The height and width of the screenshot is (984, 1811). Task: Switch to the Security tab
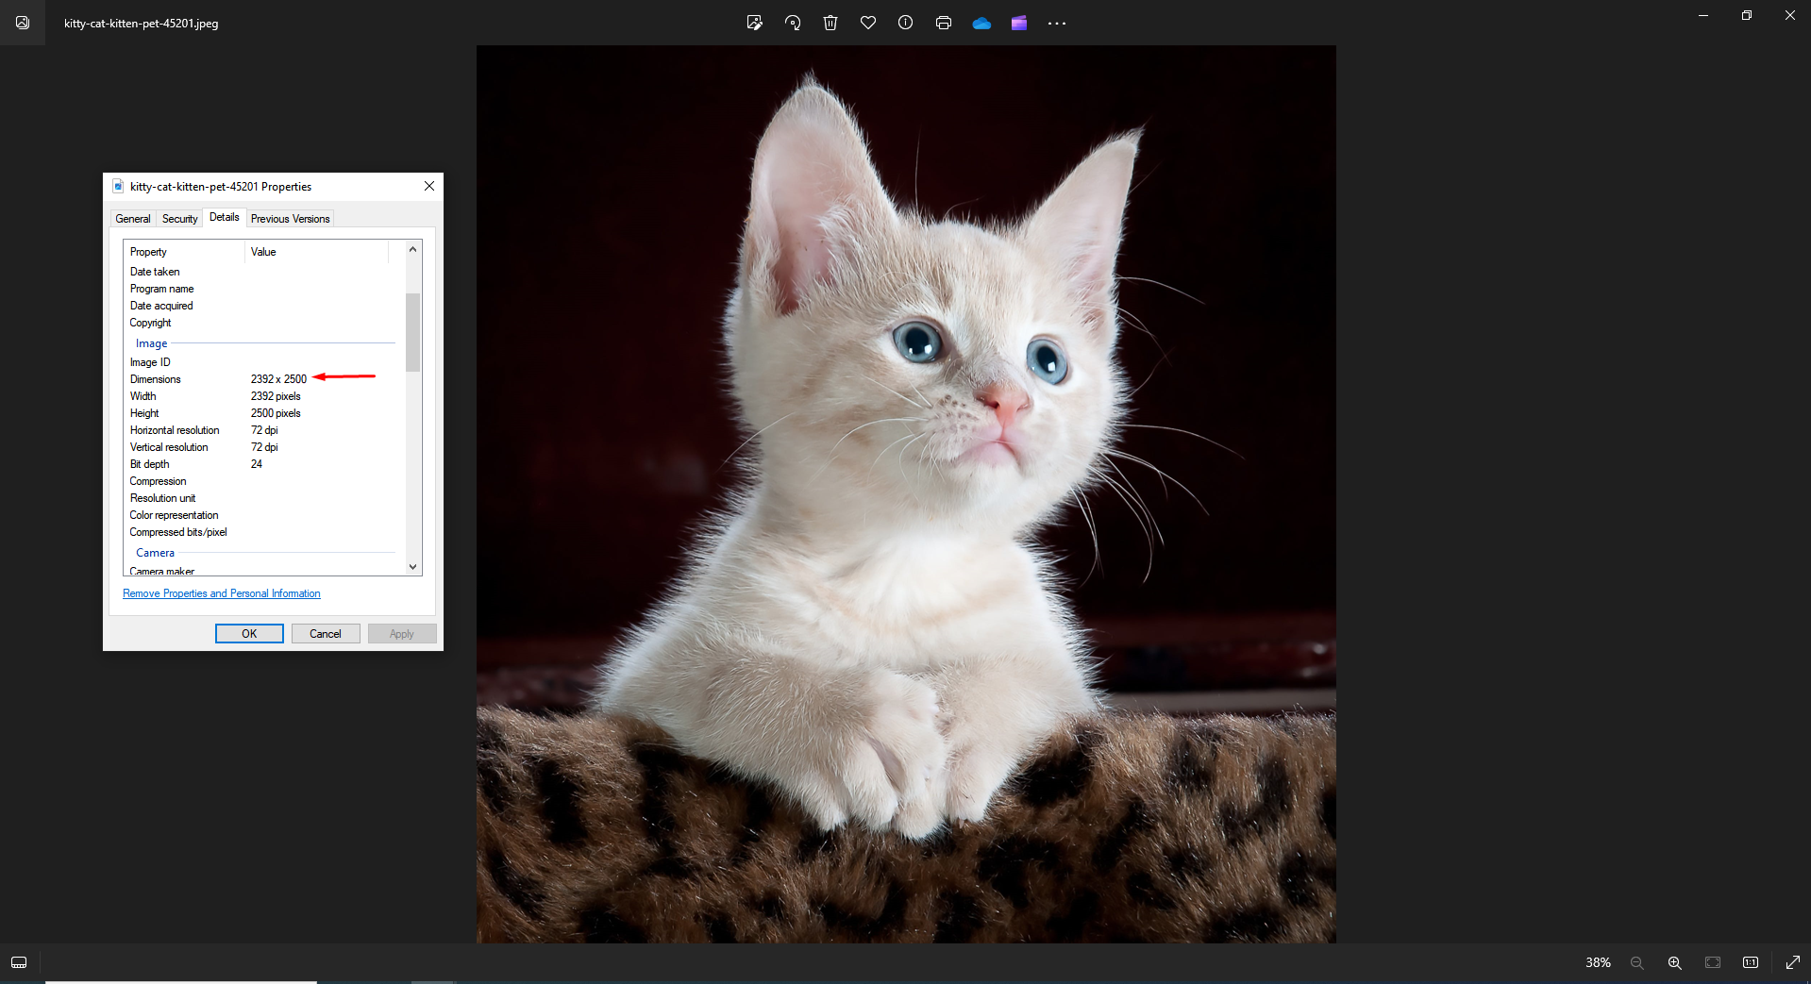179,219
